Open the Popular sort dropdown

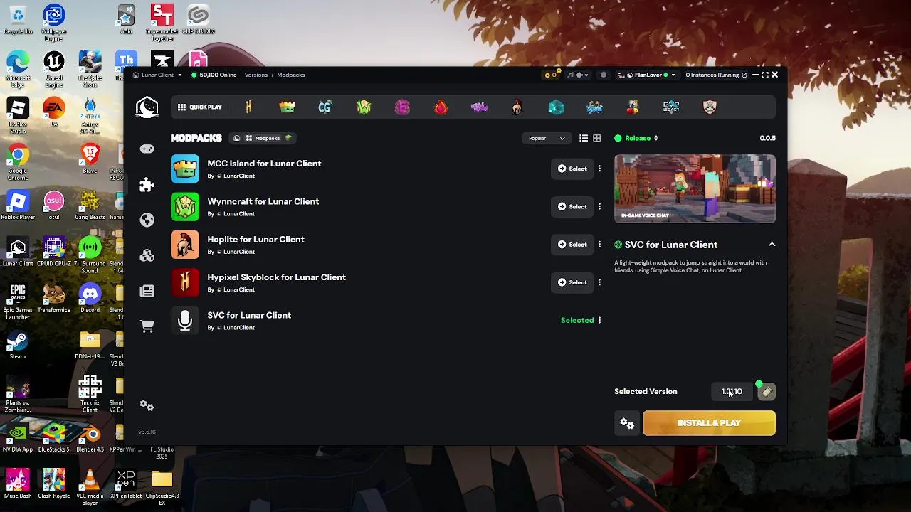(x=547, y=138)
